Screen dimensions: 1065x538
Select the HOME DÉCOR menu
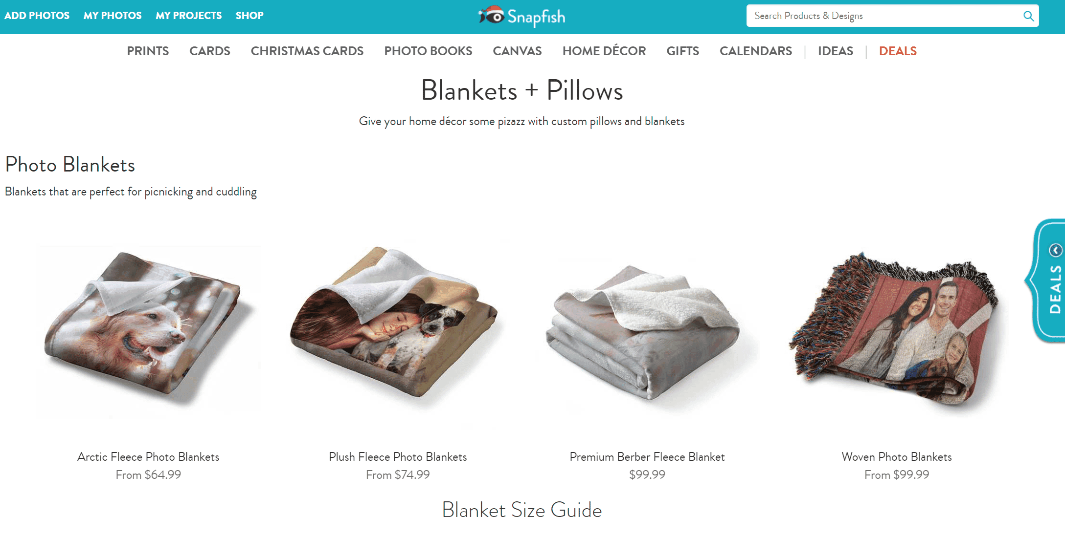tap(604, 51)
